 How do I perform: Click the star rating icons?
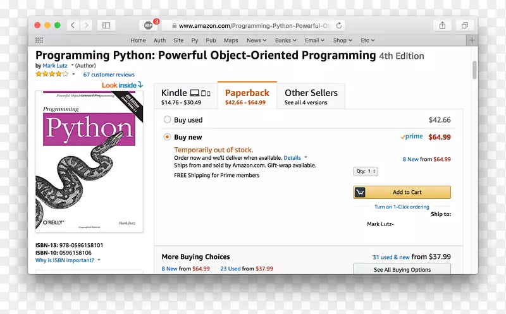coord(52,74)
